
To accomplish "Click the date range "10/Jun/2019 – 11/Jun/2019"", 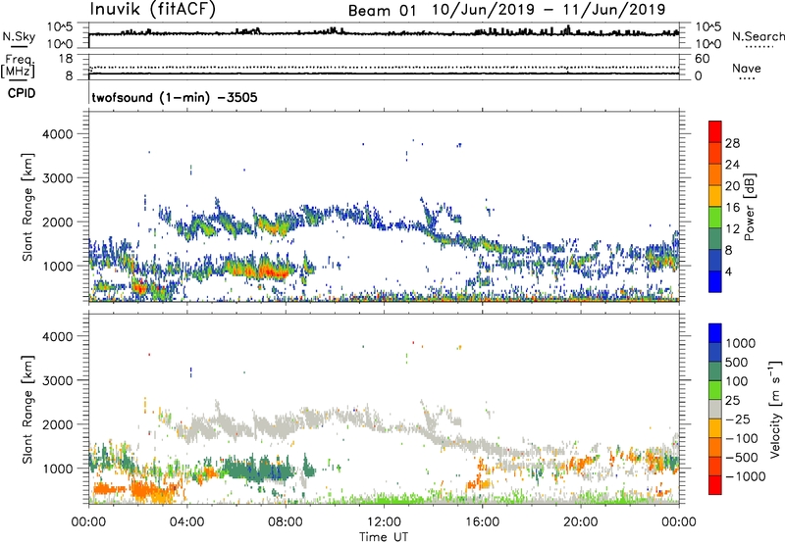I will (549, 10).
